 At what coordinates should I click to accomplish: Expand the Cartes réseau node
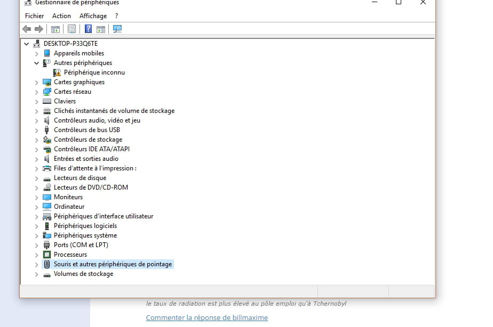tap(36, 92)
